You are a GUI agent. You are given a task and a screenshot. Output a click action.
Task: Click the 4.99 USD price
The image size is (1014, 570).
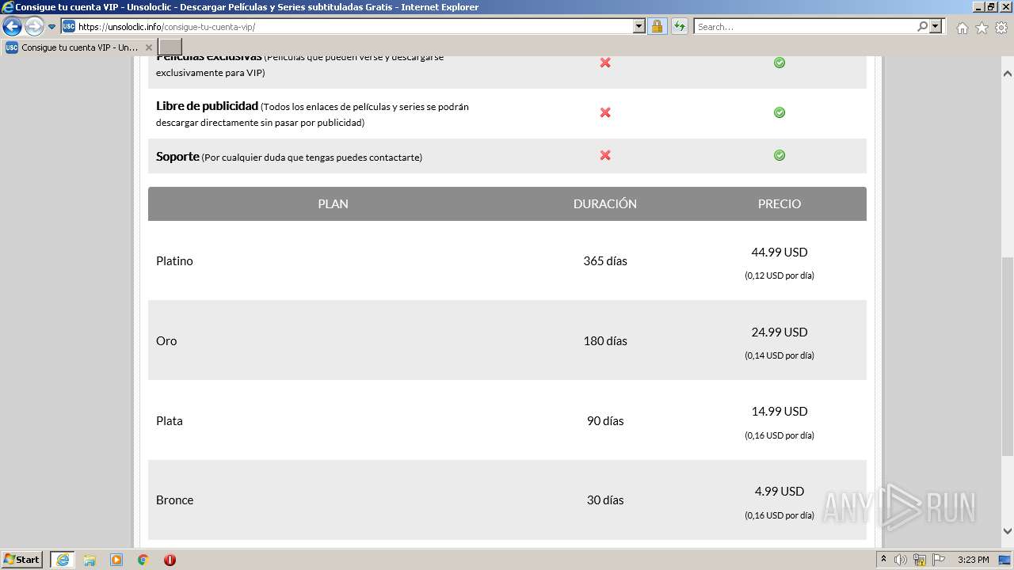(x=780, y=491)
